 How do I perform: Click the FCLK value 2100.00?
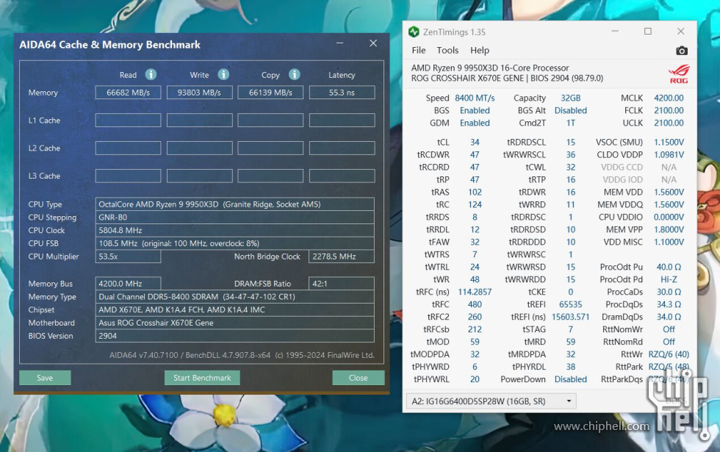pyautogui.click(x=669, y=110)
